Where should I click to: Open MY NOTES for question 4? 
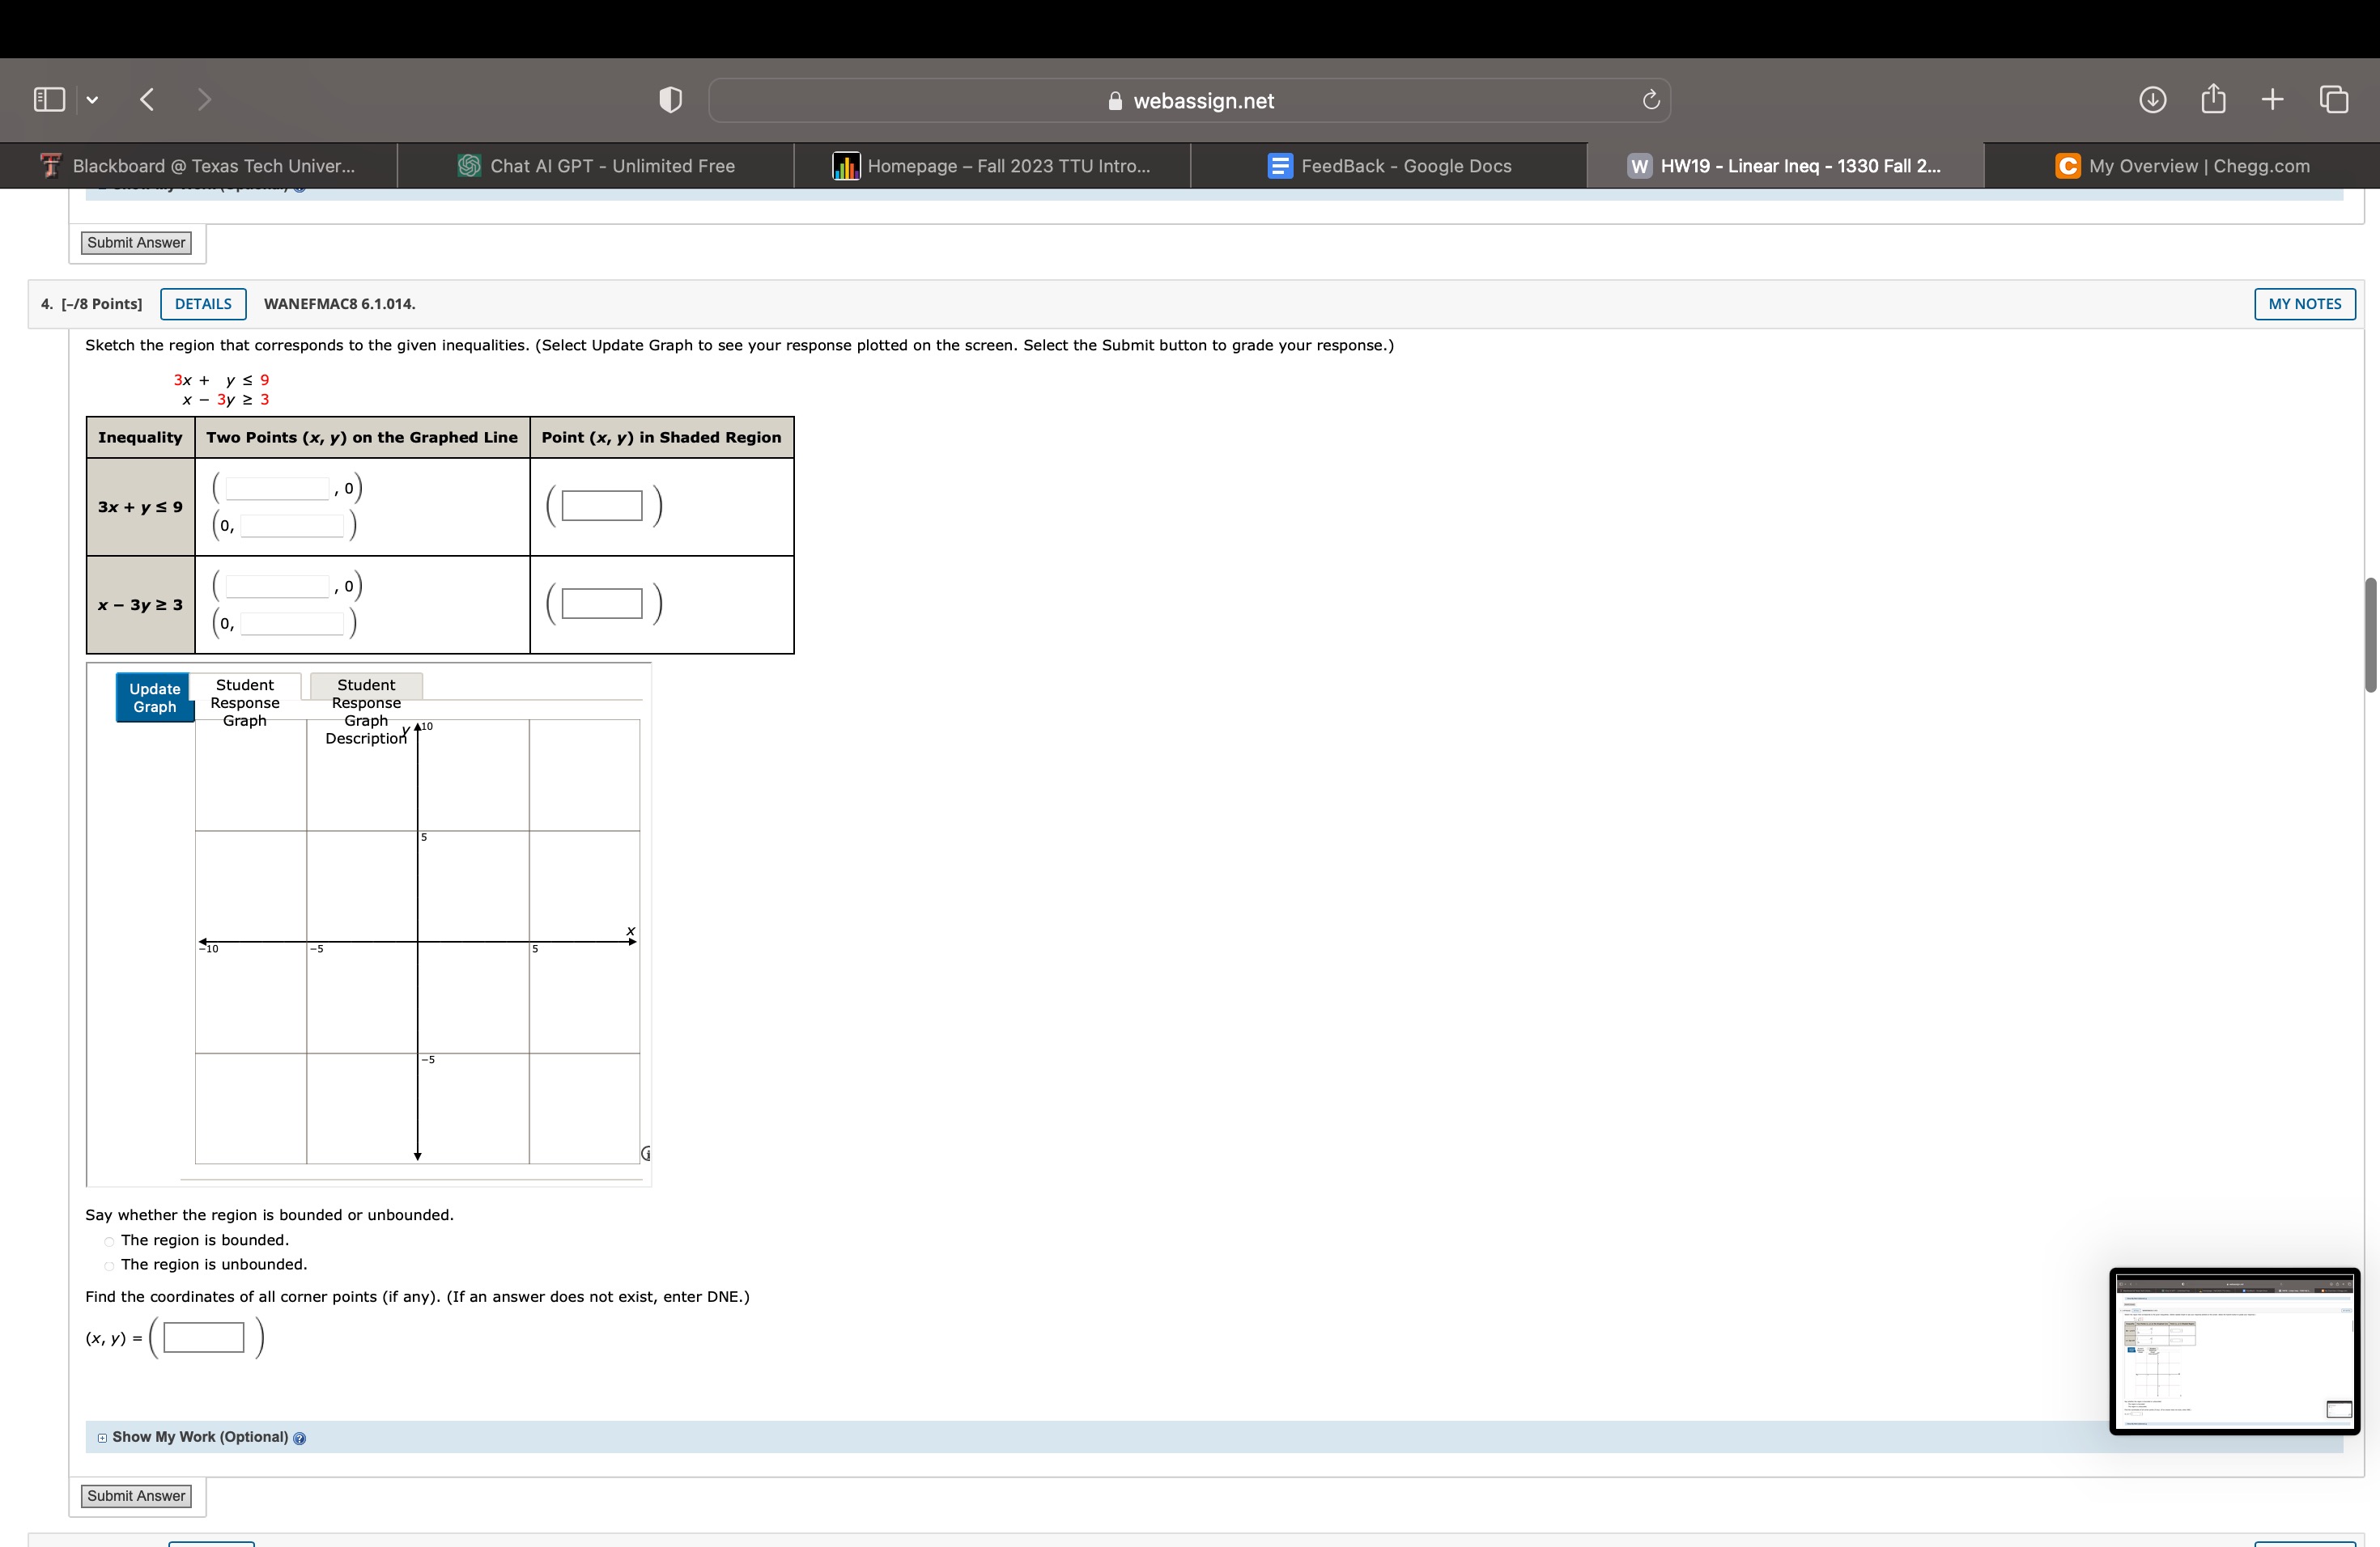[2304, 303]
